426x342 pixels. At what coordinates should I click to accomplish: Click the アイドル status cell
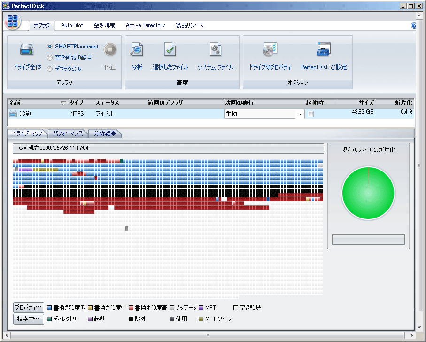click(x=105, y=114)
